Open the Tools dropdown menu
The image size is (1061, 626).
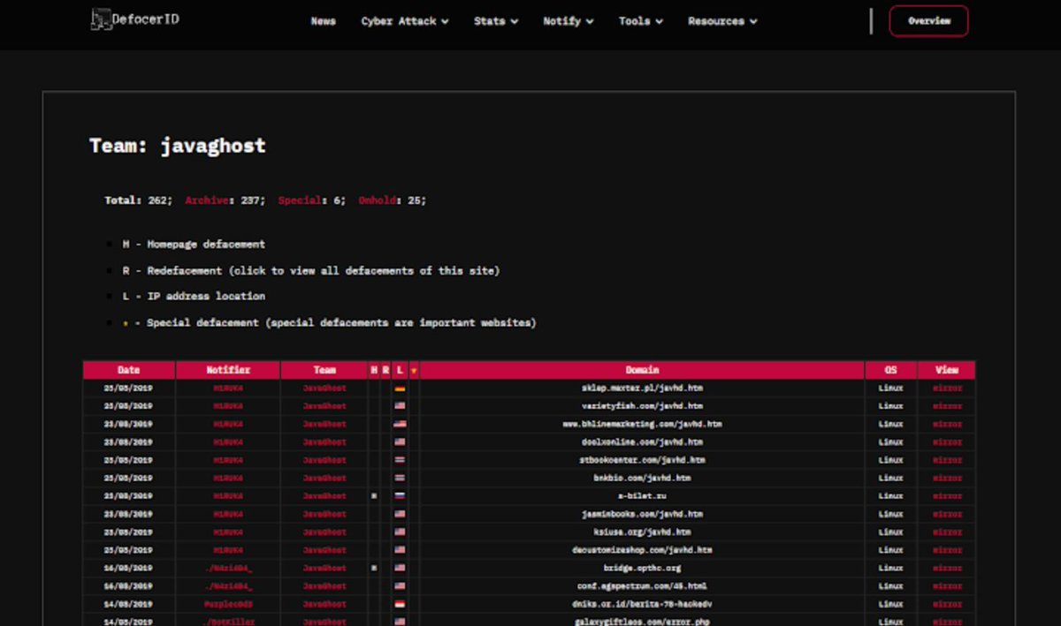[x=640, y=21]
